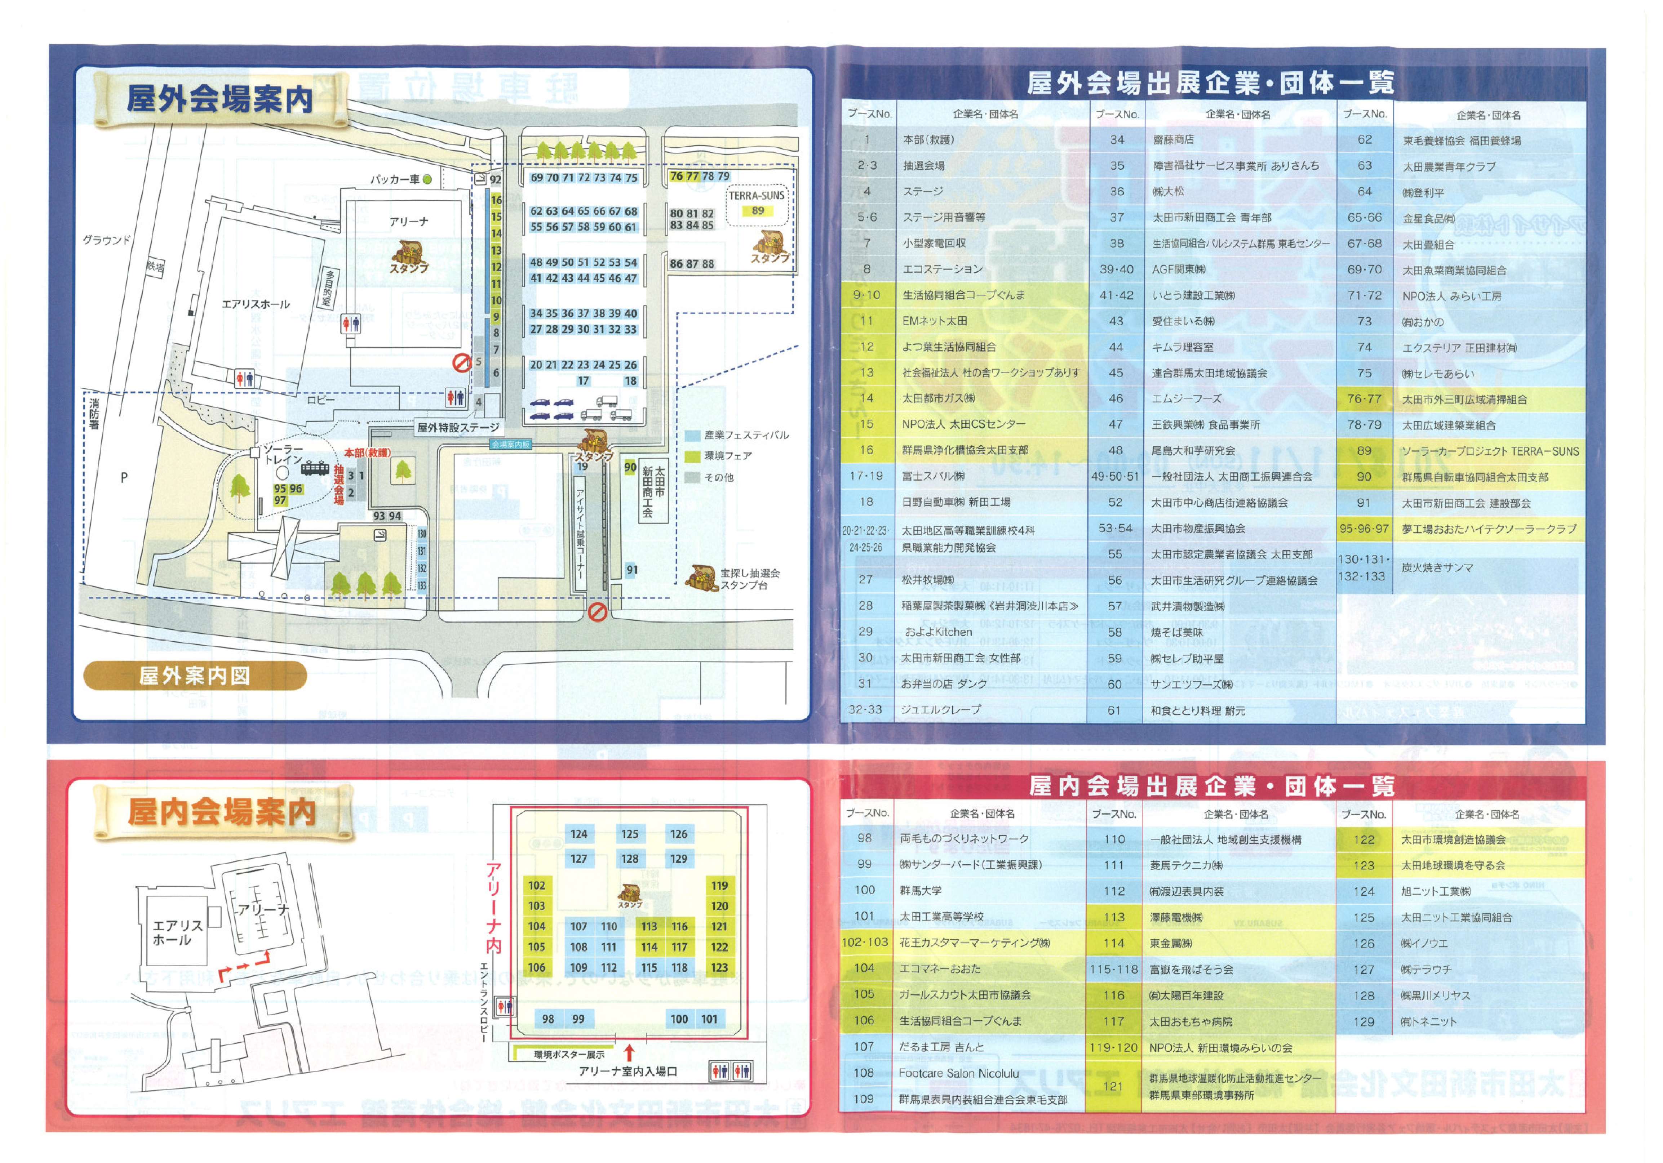This screenshot has width=1663, height=1163.
Task: Click the stamp chest in the indoor arena map
Action: click(x=629, y=892)
